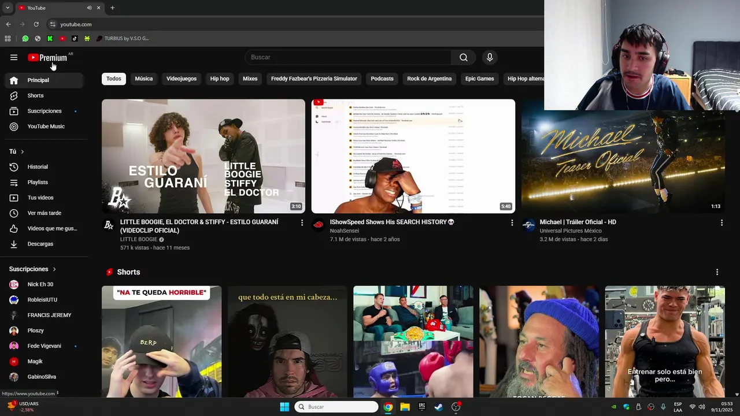Open the Estilo Guaraní video title
The height and width of the screenshot is (416, 740).
click(199, 226)
